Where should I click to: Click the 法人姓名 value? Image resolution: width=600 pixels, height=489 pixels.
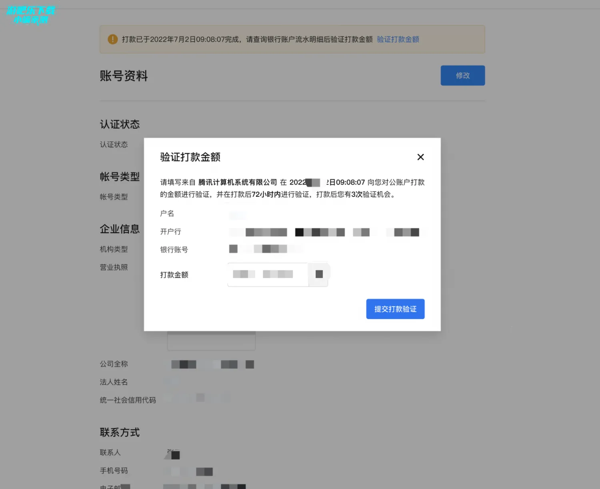click(168, 381)
